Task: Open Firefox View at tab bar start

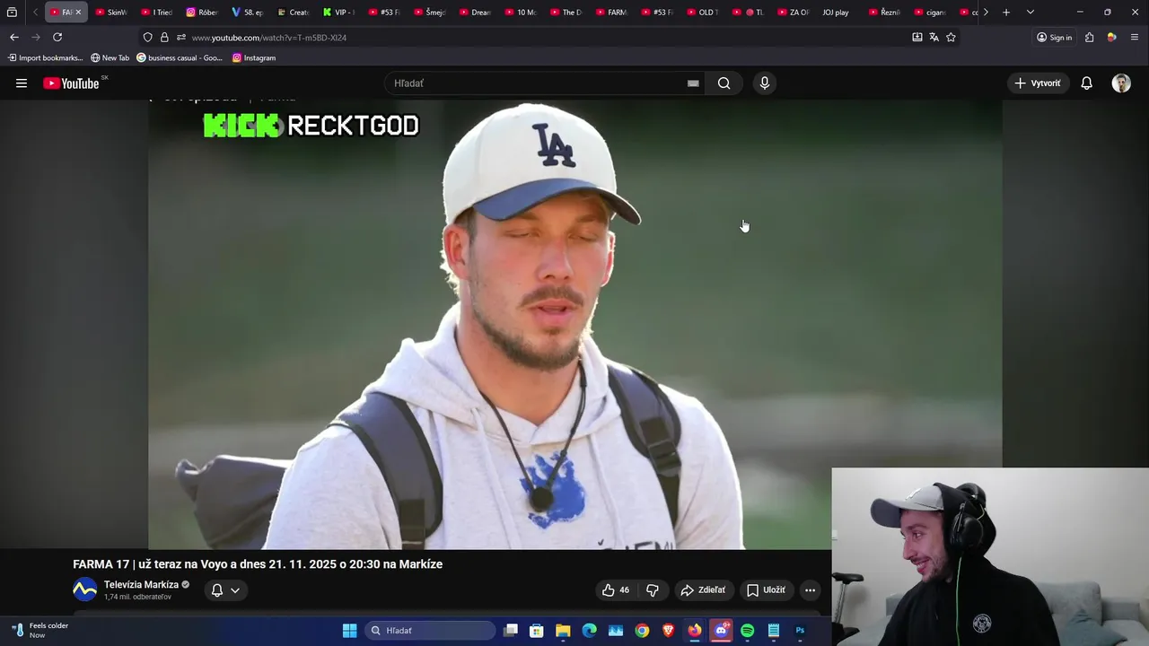Action: tap(12, 13)
